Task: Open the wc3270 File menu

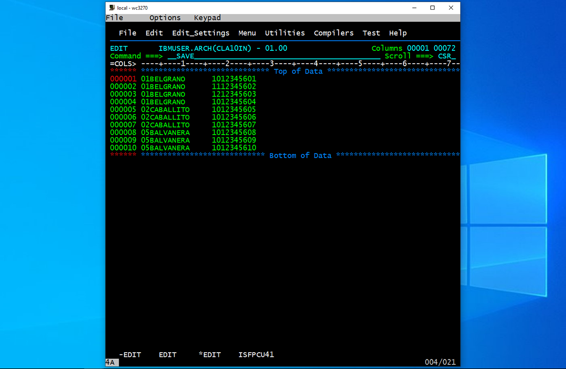Action: 114,18
